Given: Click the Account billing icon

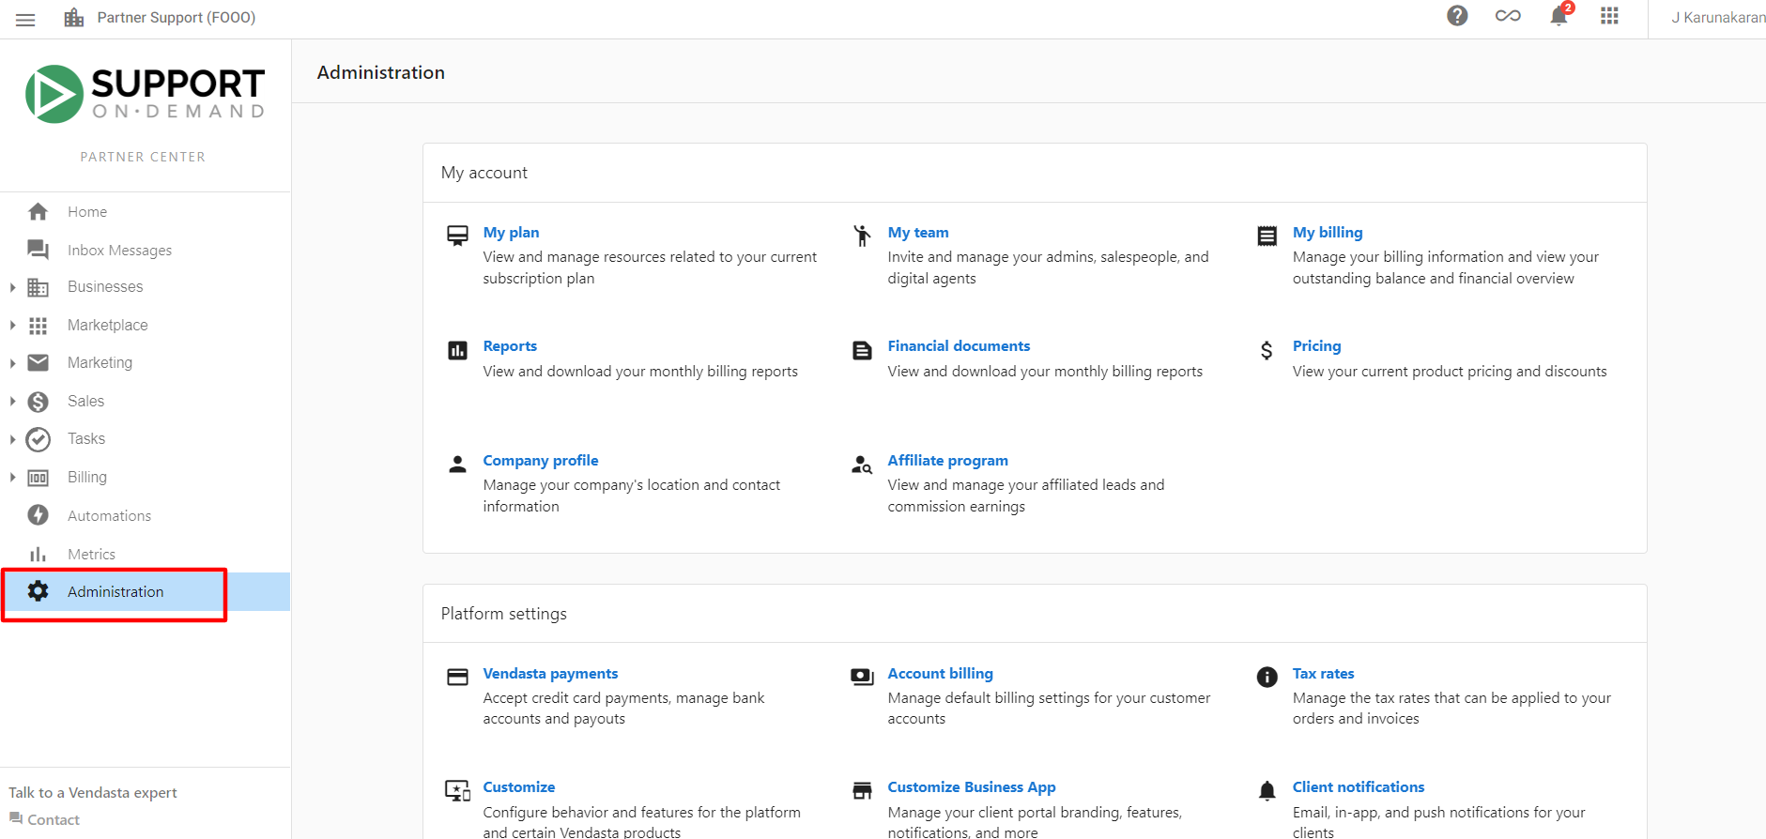Looking at the screenshot, I should [862, 678].
